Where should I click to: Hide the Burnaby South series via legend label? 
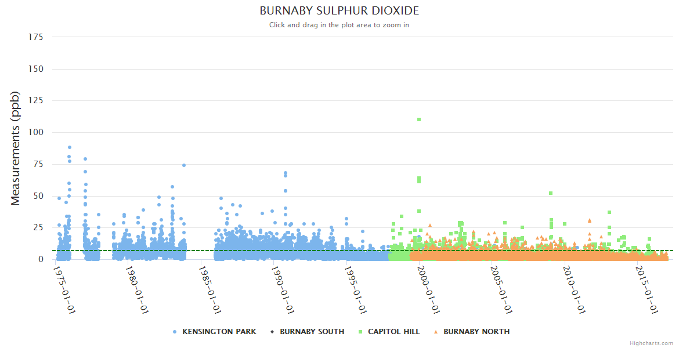312,332
